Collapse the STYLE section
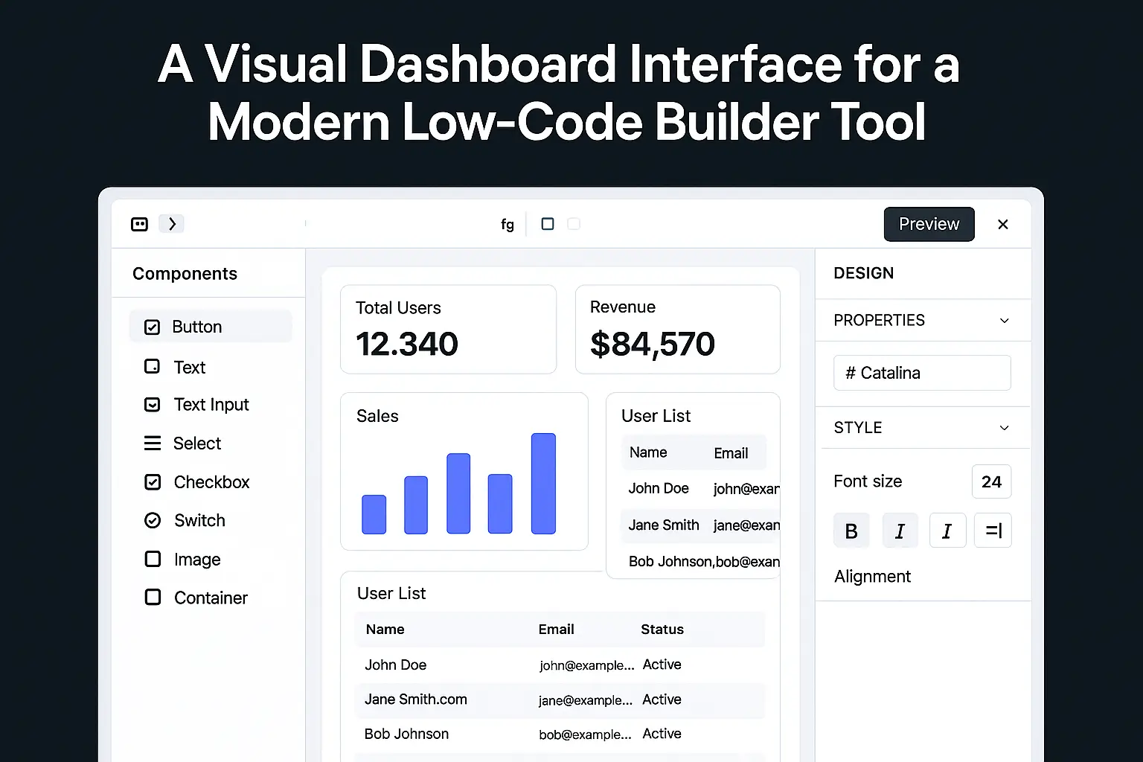Image resolution: width=1143 pixels, height=762 pixels. click(1005, 427)
